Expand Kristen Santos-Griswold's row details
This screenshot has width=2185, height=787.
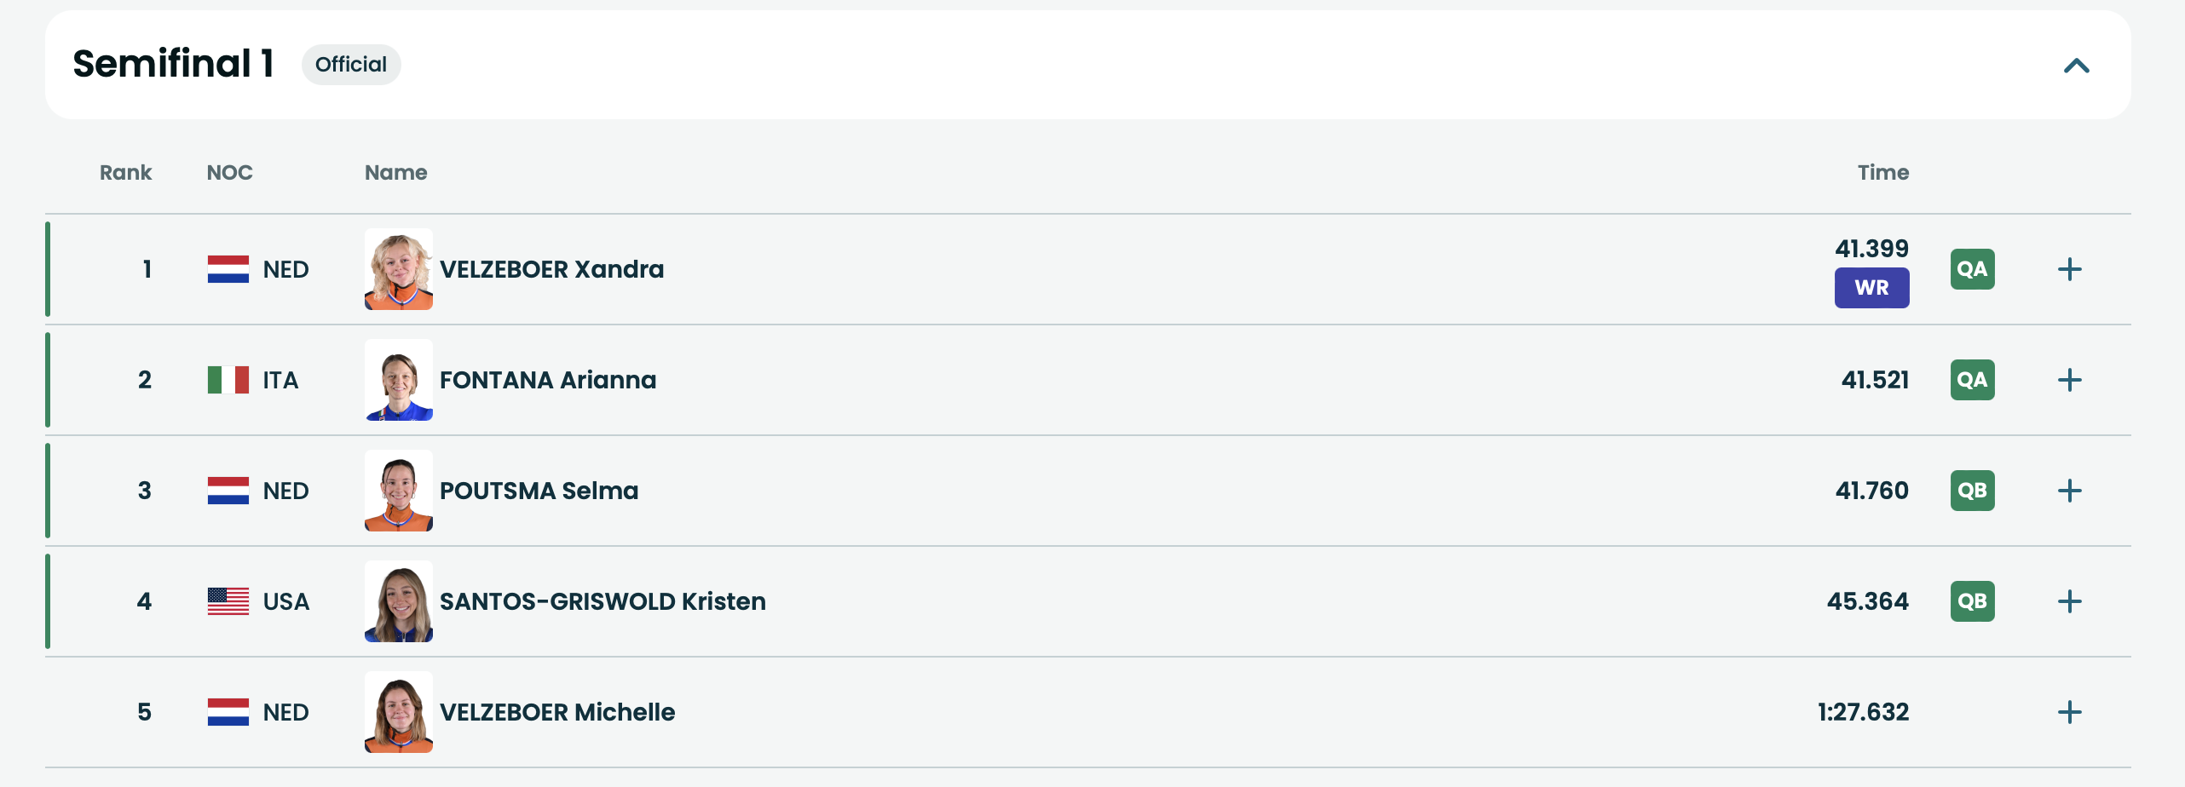pos(2069,601)
